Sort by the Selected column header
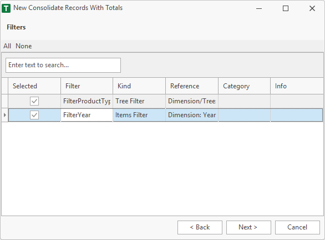325x240 pixels. [x=34, y=86]
